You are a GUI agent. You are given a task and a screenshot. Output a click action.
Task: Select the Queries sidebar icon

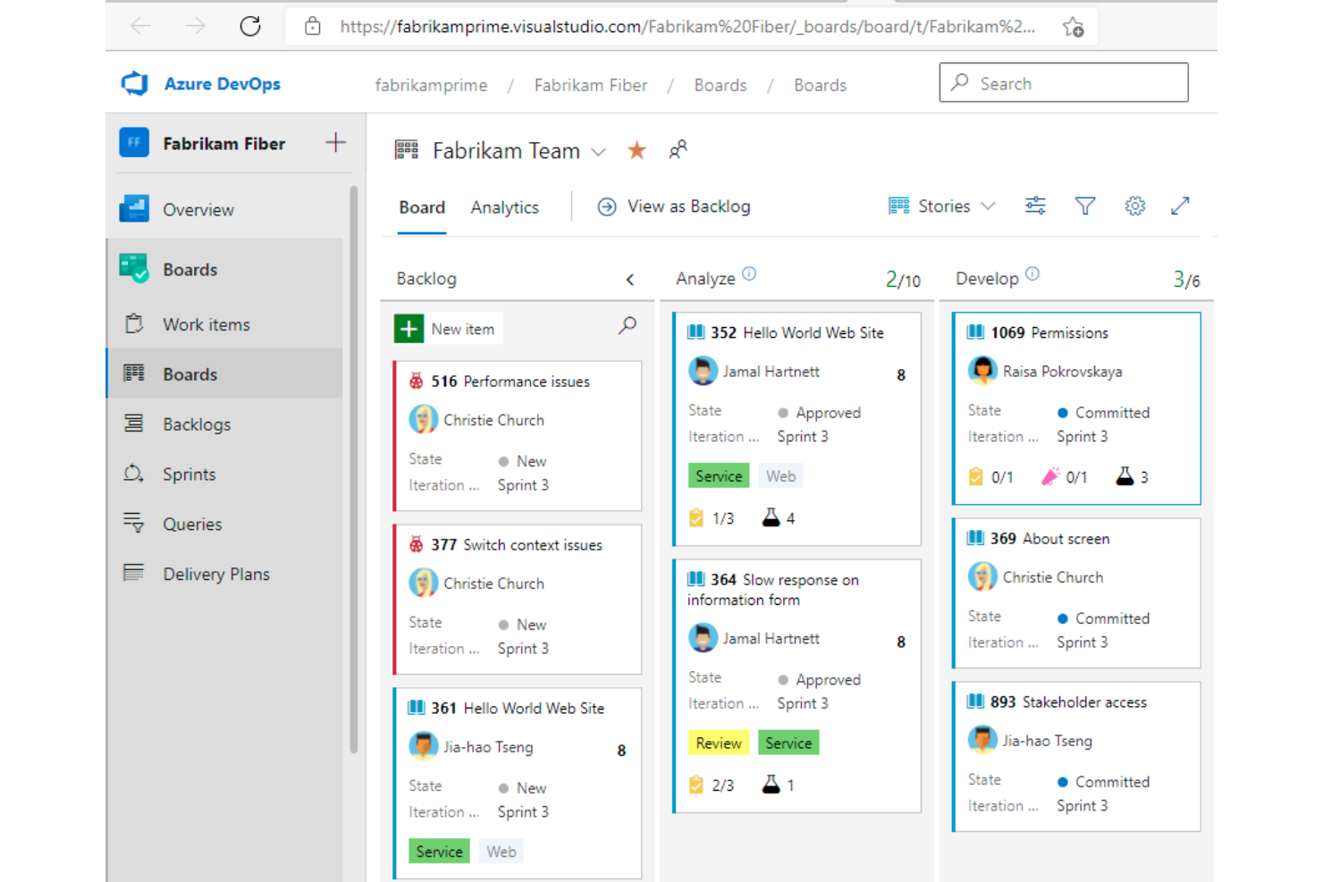134,524
